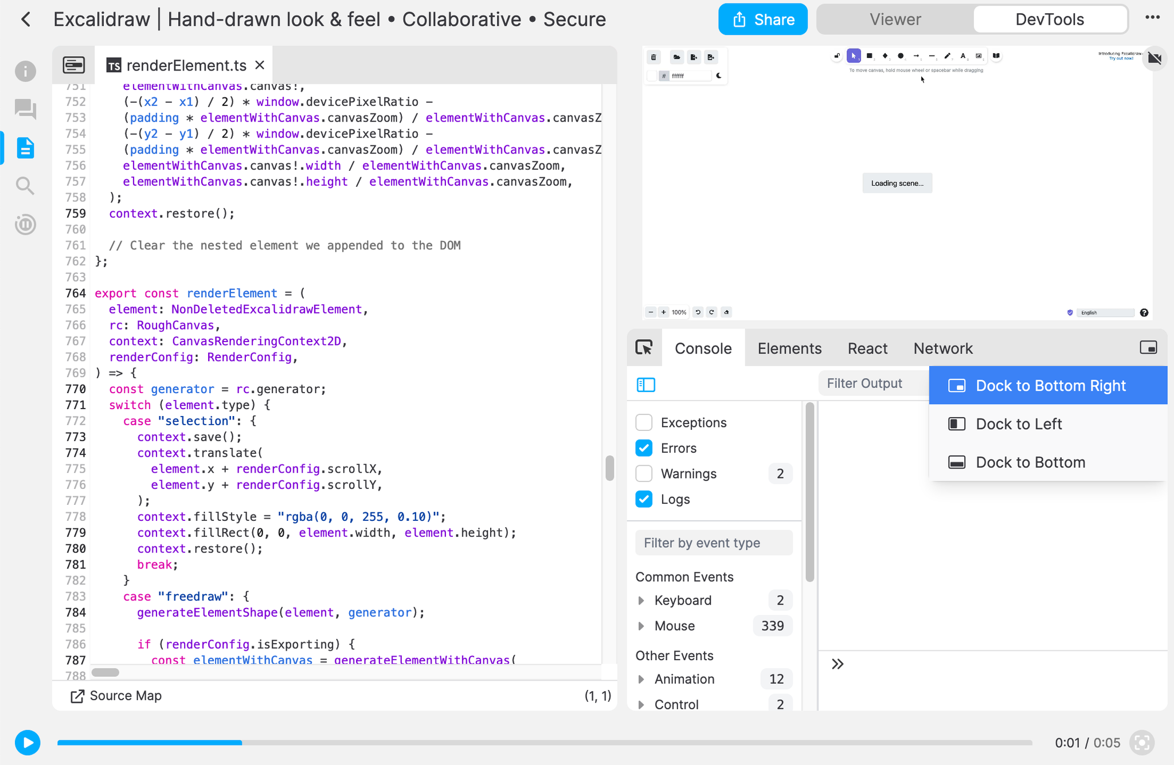Toggle Warnings filter in Console

point(644,474)
